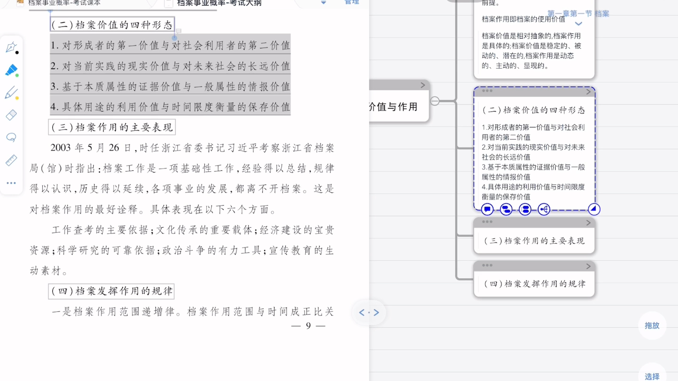The width and height of the screenshot is (678, 381).
Task: Pick the blue Highlighter tool
Action: [x=11, y=70]
